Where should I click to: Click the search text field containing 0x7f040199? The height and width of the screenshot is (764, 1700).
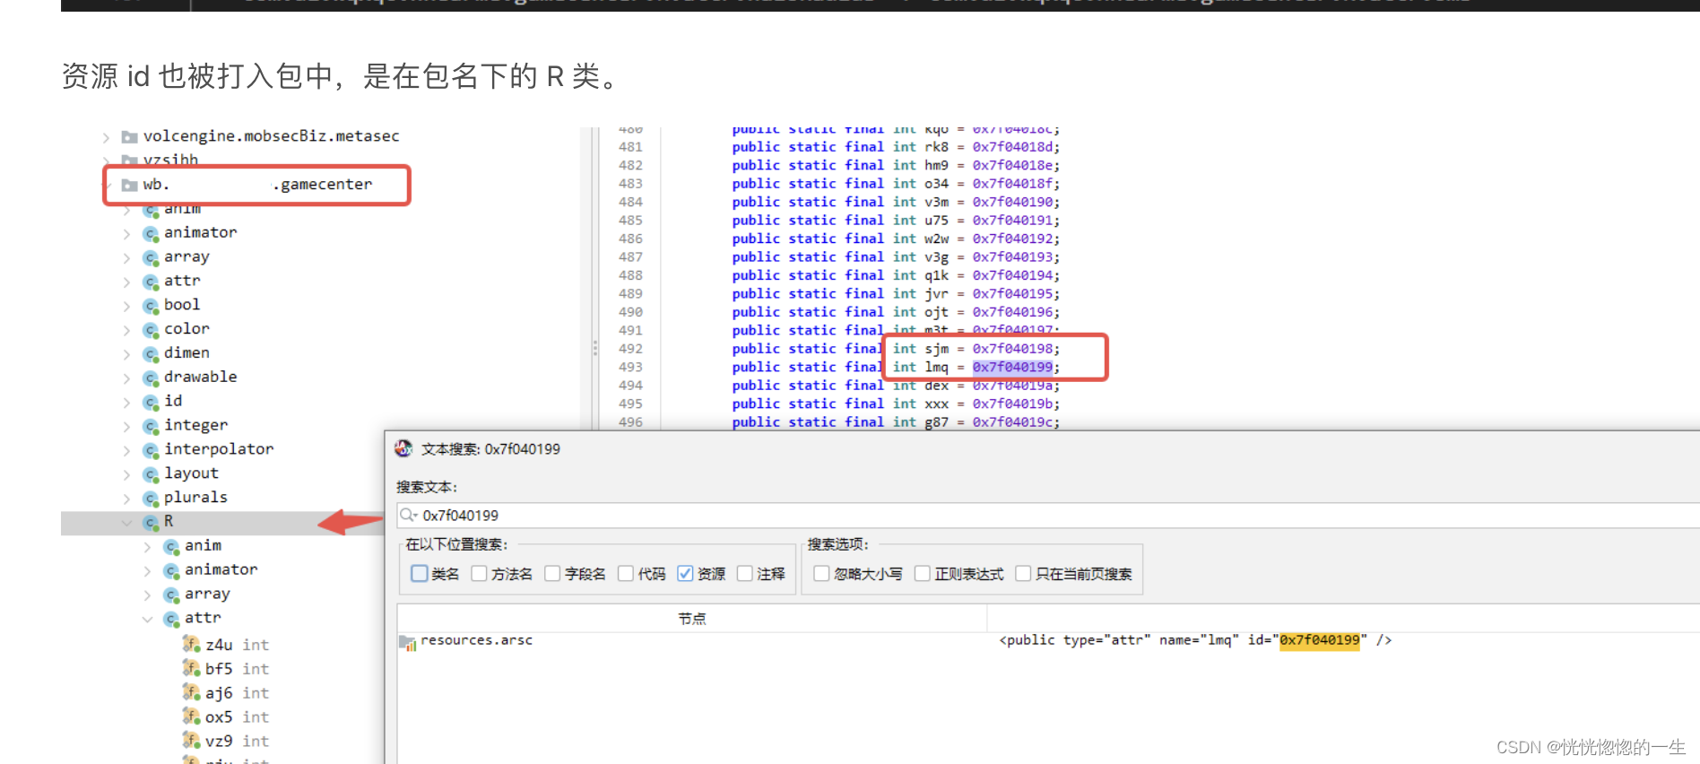(1049, 515)
